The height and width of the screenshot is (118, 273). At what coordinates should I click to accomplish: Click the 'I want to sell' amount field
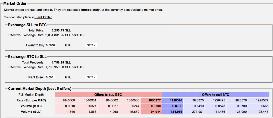coord(50,77)
